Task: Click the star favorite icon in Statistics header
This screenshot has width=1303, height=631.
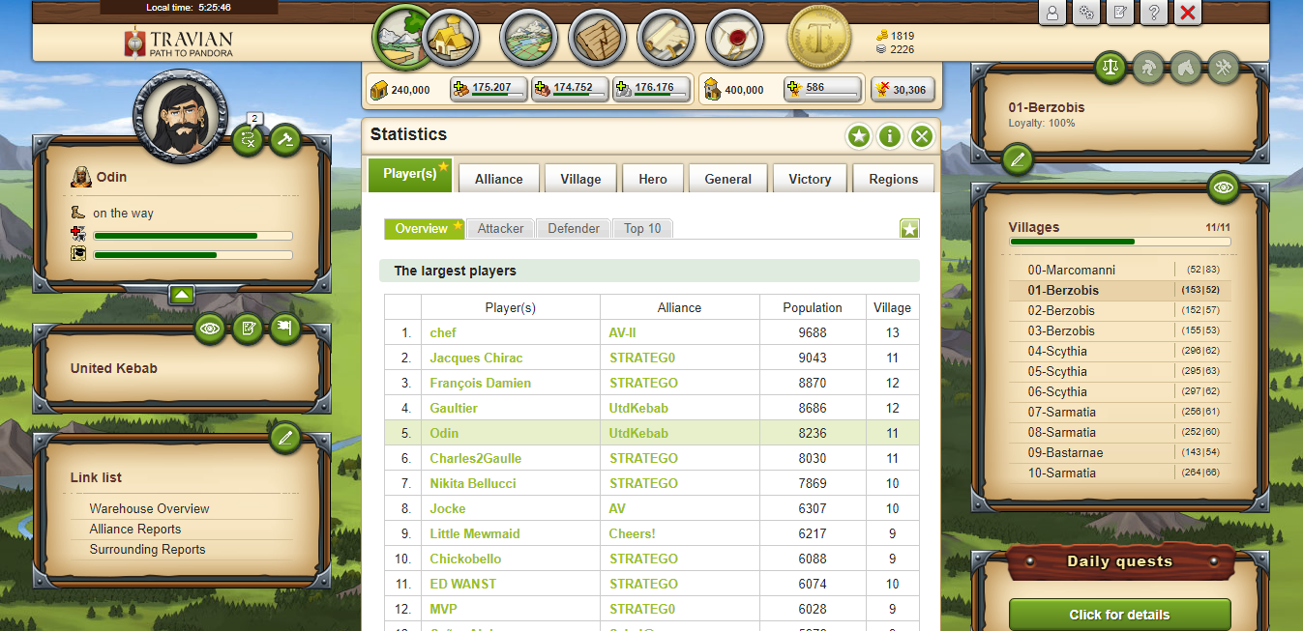Action: pyautogui.click(x=859, y=136)
